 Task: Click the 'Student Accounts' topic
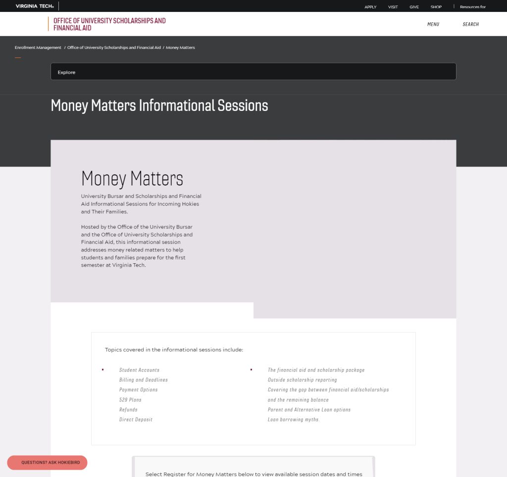[139, 370]
